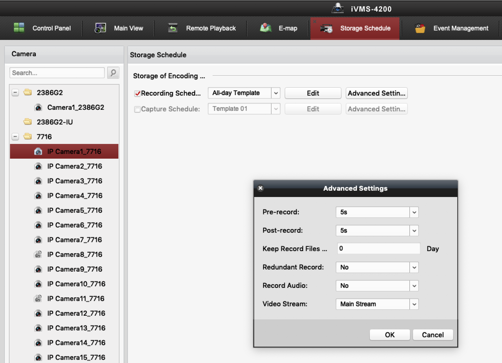Click the E-map map icon
The height and width of the screenshot is (363, 502).
(265, 28)
